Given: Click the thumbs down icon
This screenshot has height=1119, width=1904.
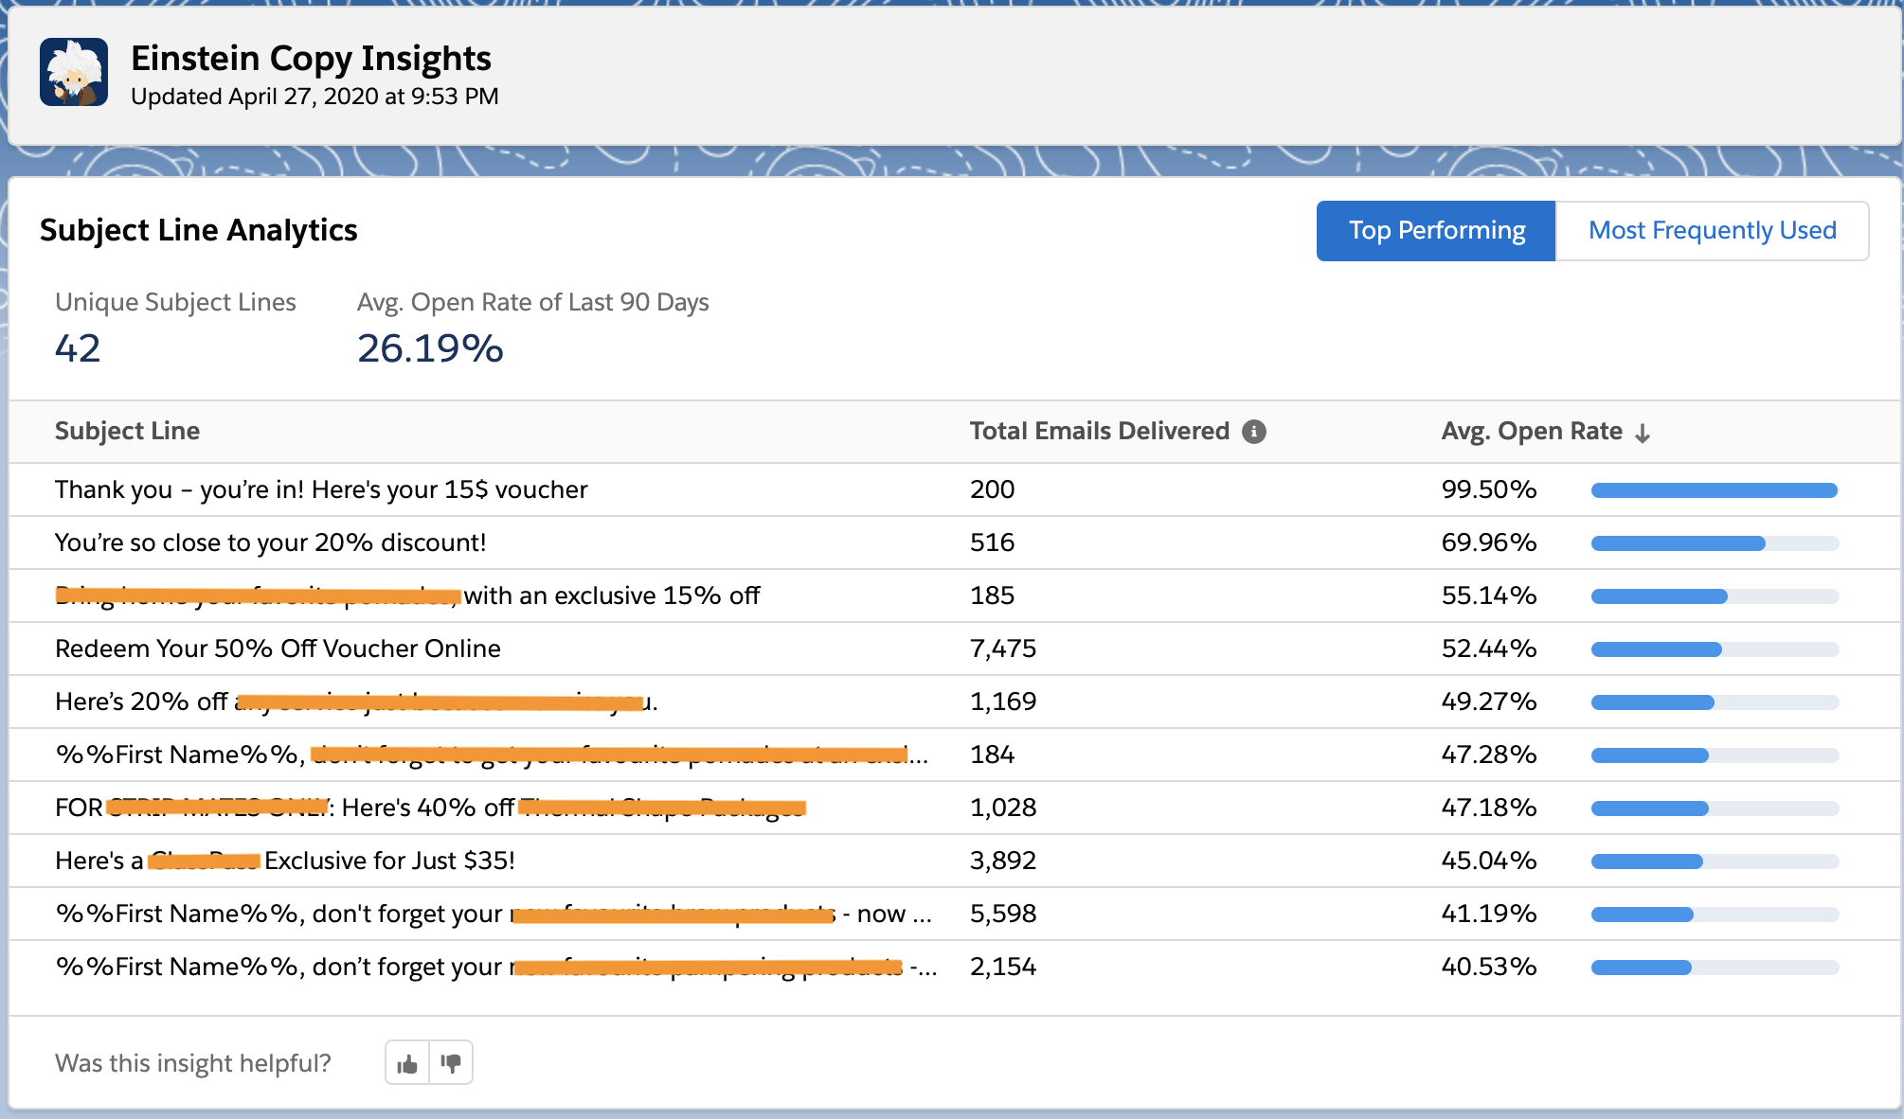Looking at the screenshot, I should click(451, 1062).
